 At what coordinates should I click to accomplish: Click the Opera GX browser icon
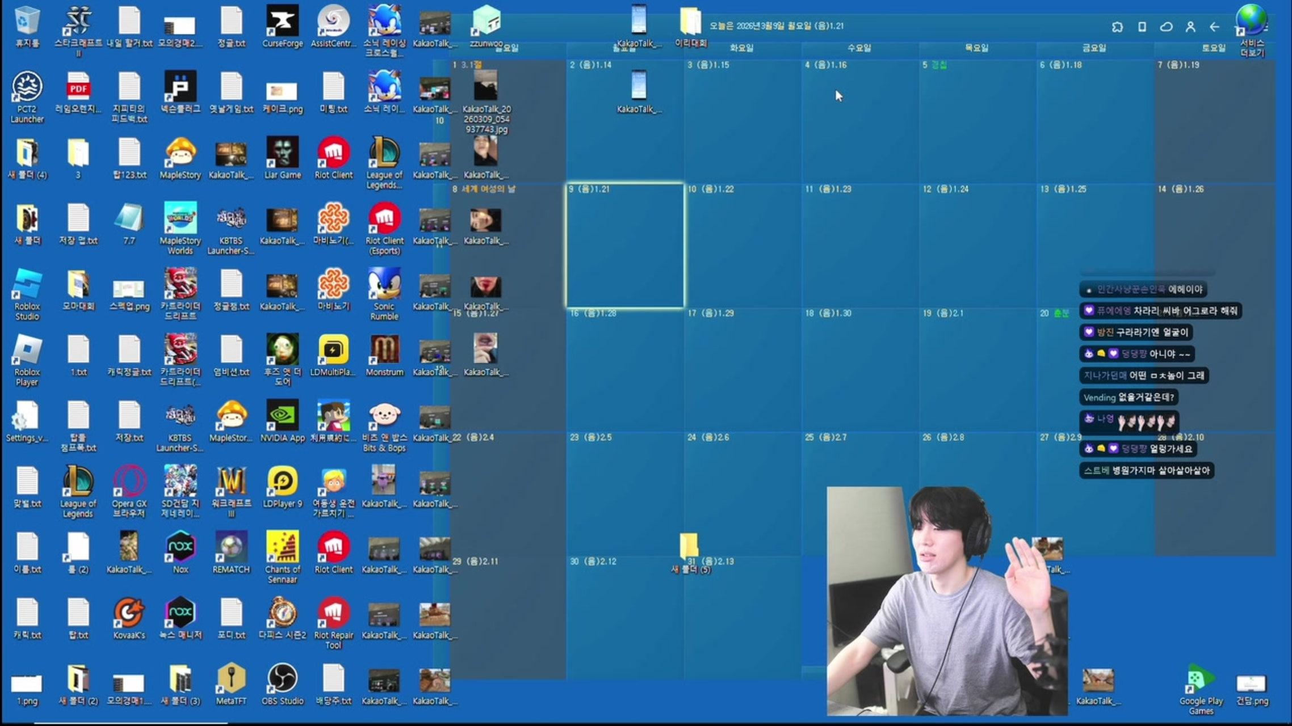pos(129,482)
